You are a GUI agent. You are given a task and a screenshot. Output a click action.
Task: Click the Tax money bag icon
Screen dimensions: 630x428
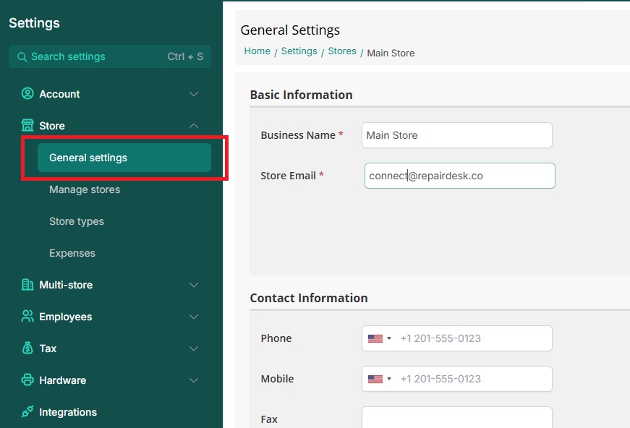tap(27, 348)
